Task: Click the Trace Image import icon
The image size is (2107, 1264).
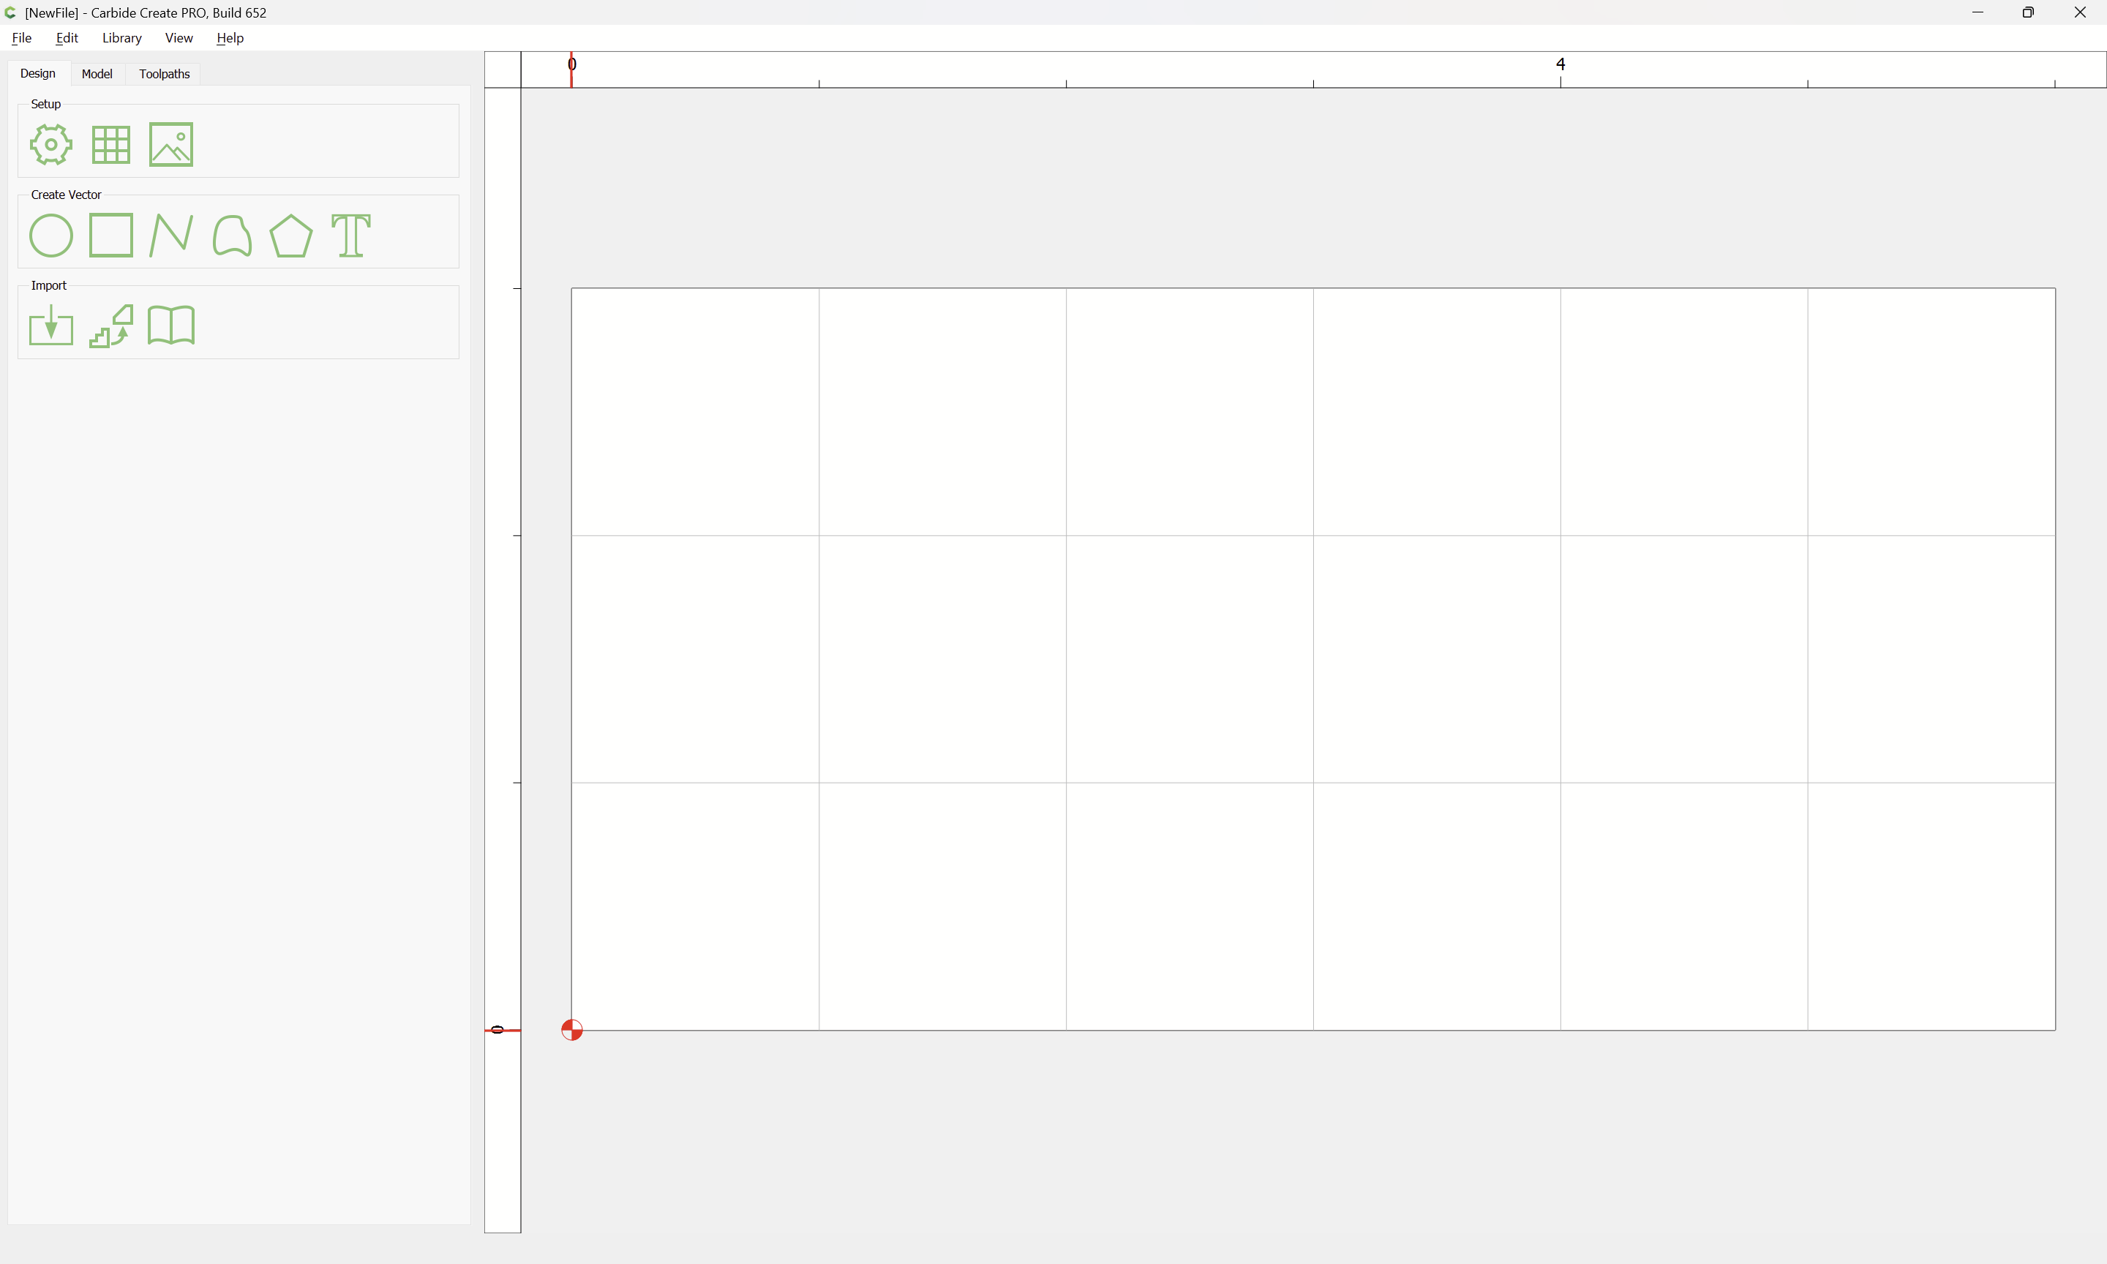Action: click(110, 326)
